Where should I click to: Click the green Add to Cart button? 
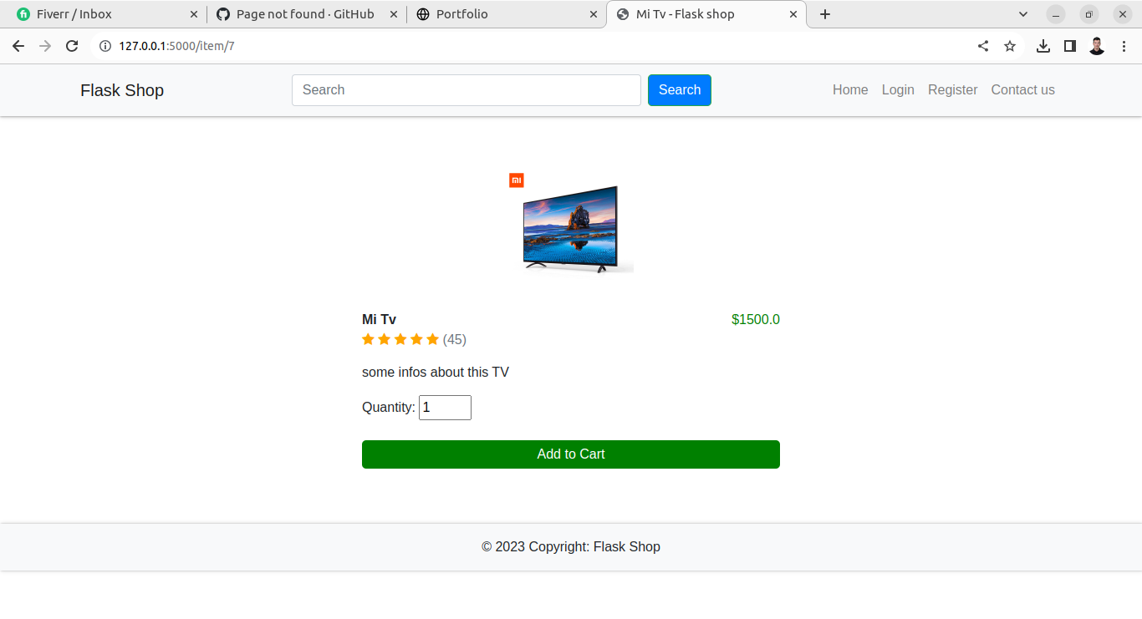click(x=571, y=454)
